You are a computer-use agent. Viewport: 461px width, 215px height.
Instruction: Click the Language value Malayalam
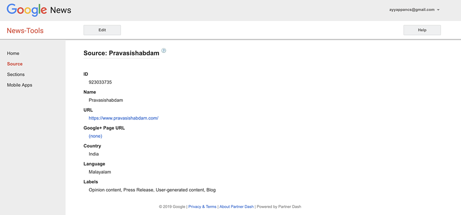100,172
